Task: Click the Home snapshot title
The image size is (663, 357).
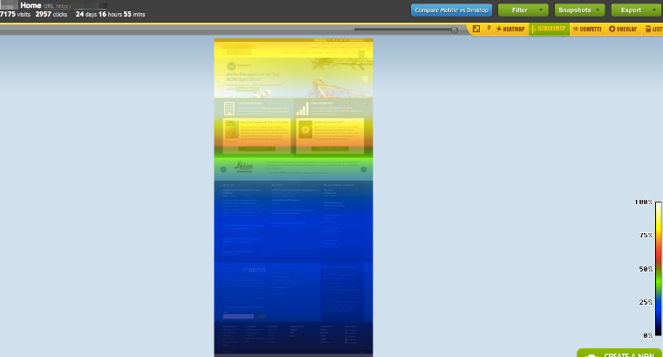Action: click(x=31, y=5)
